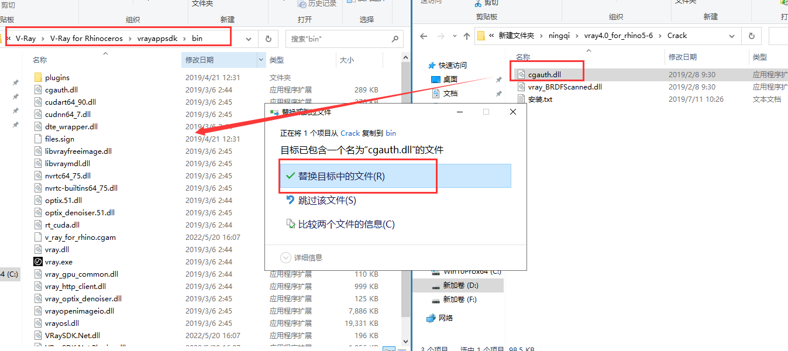Select the vray.exe application file
788x351 pixels.
pyautogui.click(x=59, y=262)
